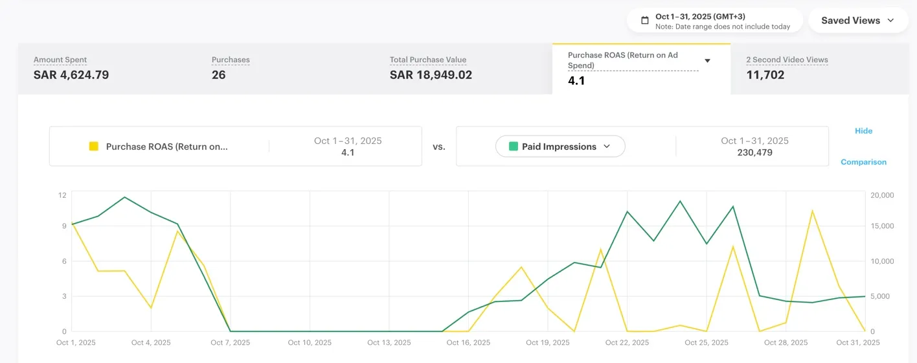
Task: Open the Saved Views dropdown
Action: point(858,21)
